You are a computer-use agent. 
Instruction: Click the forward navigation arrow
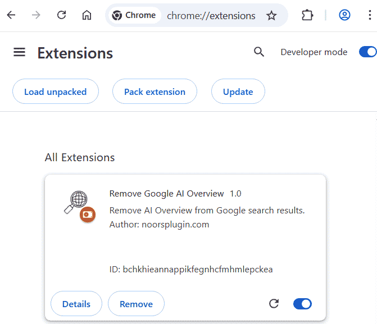[x=36, y=15]
